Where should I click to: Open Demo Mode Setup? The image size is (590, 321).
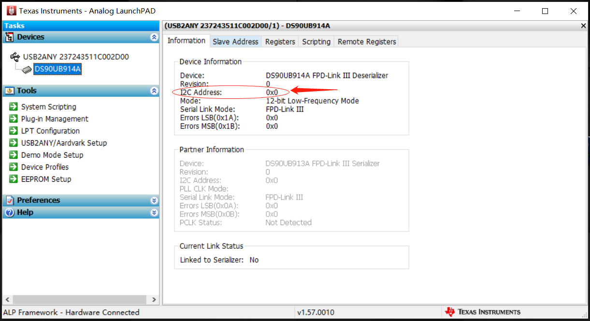point(52,155)
